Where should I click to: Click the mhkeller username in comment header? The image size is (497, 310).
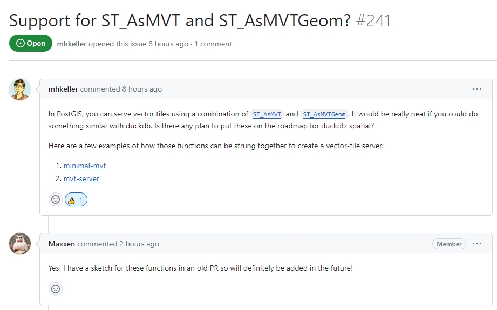[63, 89]
